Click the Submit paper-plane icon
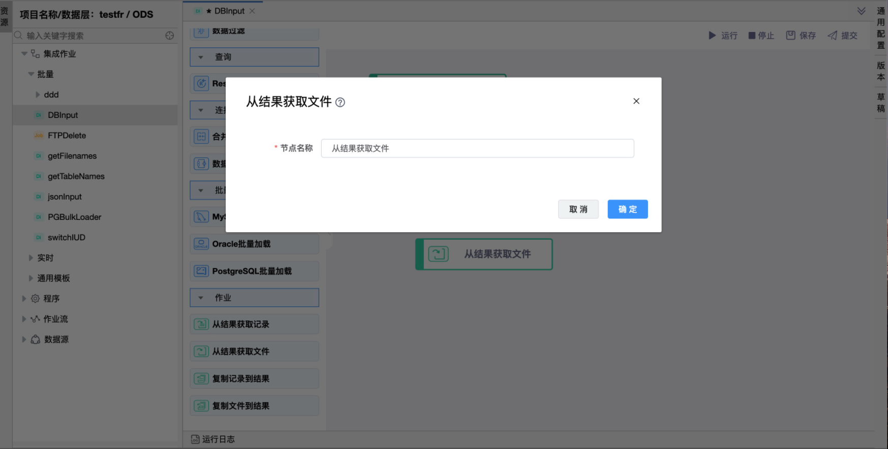Viewport: 888px width, 449px height. 832,36
